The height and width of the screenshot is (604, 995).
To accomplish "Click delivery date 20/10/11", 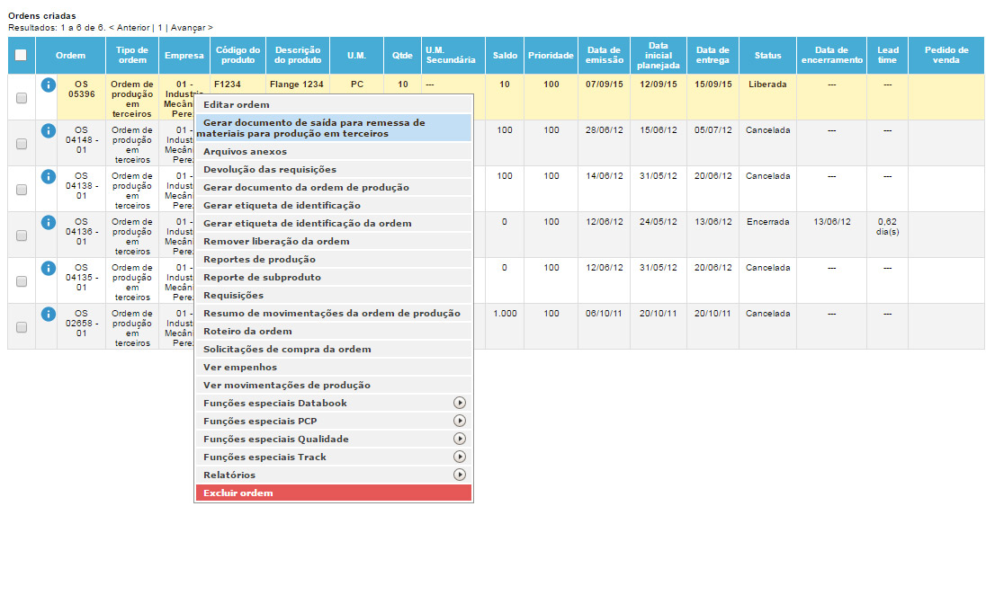I will pyautogui.click(x=713, y=314).
